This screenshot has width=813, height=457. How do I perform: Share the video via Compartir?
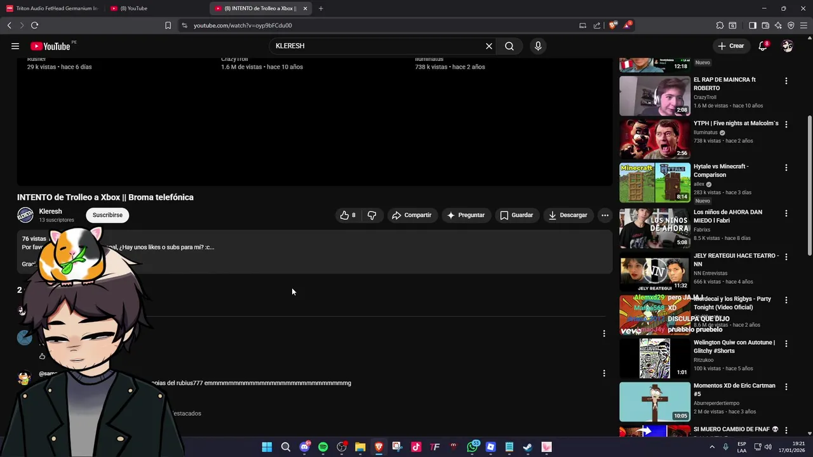(x=412, y=215)
